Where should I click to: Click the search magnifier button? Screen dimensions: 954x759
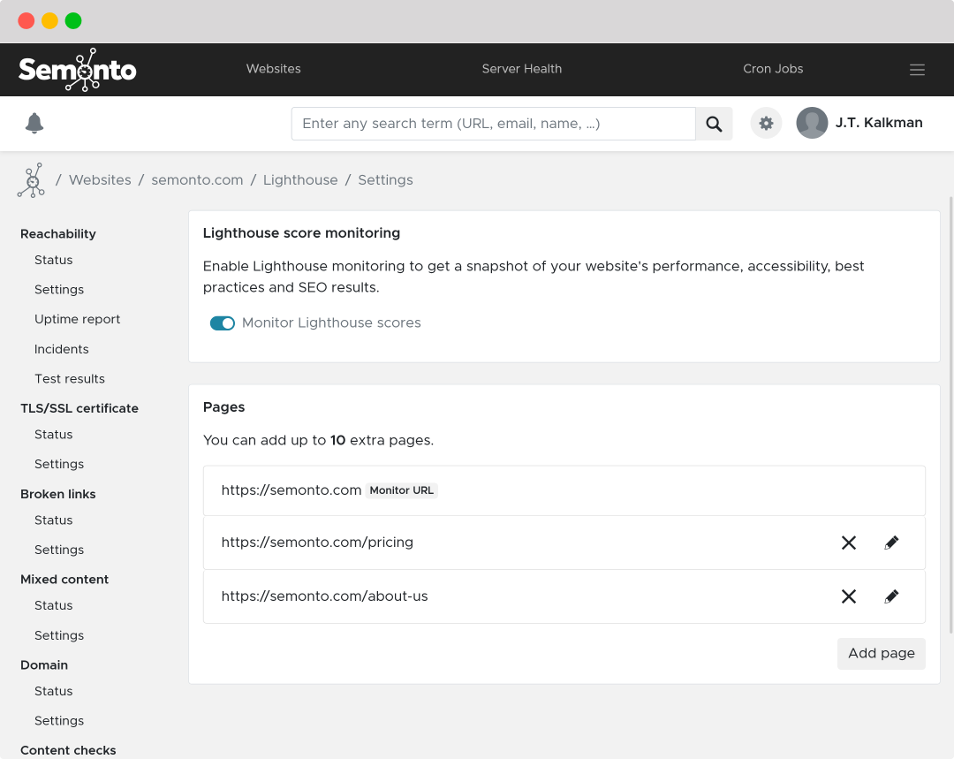[714, 124]
